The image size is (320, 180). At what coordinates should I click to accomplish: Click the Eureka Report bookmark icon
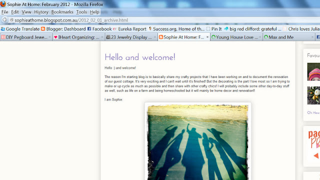point(115,29)
